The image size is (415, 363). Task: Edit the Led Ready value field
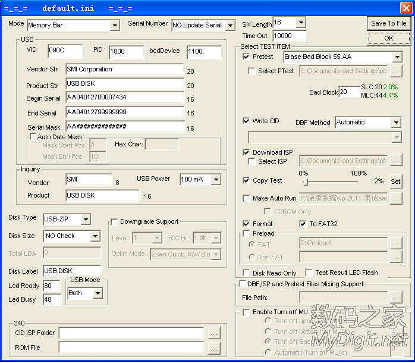click(52, 286)
